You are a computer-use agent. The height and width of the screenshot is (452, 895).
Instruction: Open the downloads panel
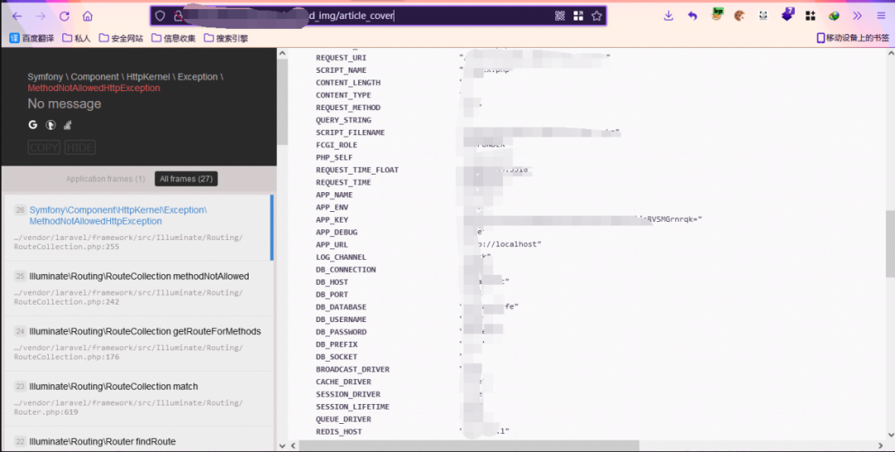click(x=669, y=16)
